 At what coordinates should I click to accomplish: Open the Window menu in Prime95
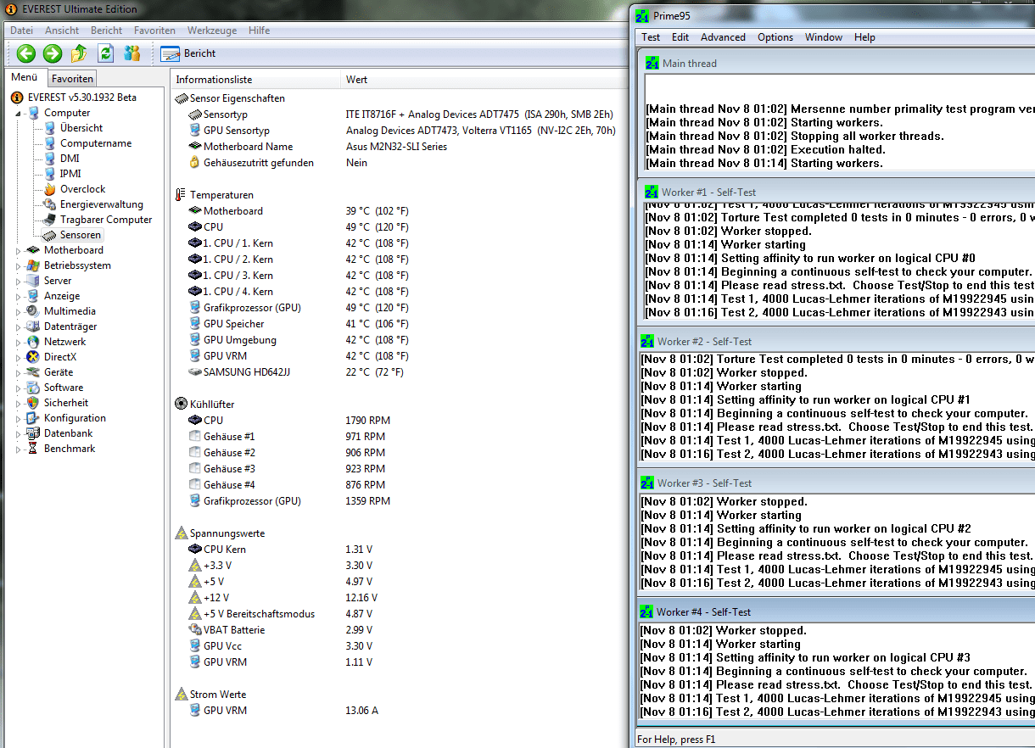tap(824, 37)
